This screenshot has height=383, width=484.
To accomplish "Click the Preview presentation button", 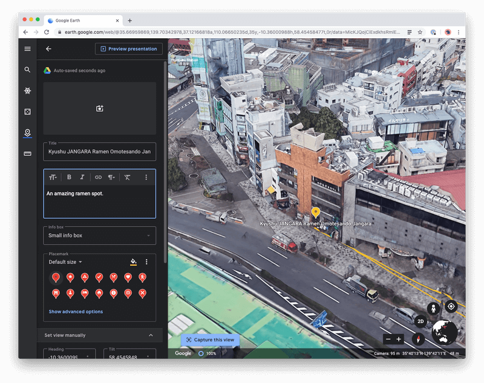I will (128, 49).
